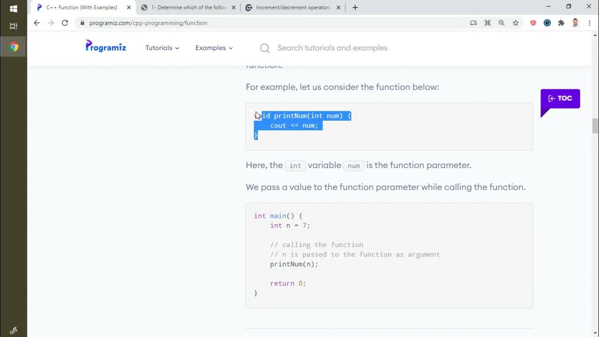
Task: Reload the current page
Action: [65, 23]
